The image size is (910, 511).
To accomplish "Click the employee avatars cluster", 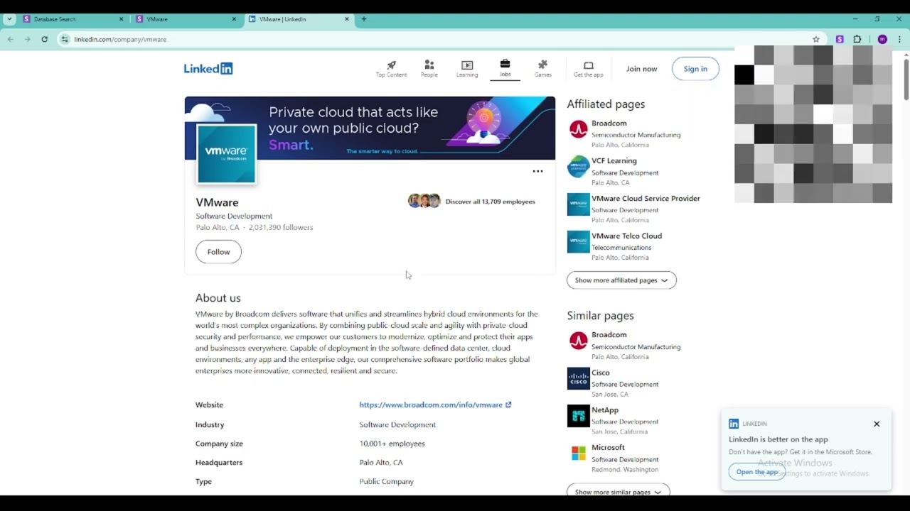I will pos(424,201).
